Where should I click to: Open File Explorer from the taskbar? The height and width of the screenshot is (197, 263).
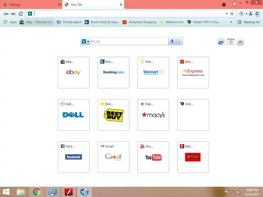click(x=21, y=192)
